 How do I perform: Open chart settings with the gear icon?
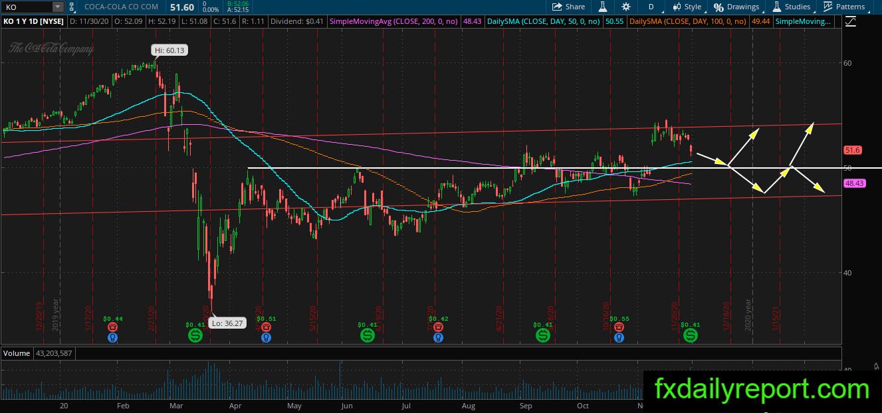[625, 7]
